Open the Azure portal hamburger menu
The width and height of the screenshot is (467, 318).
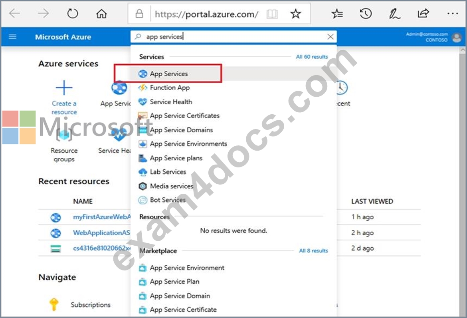click(x=12, y=37)
